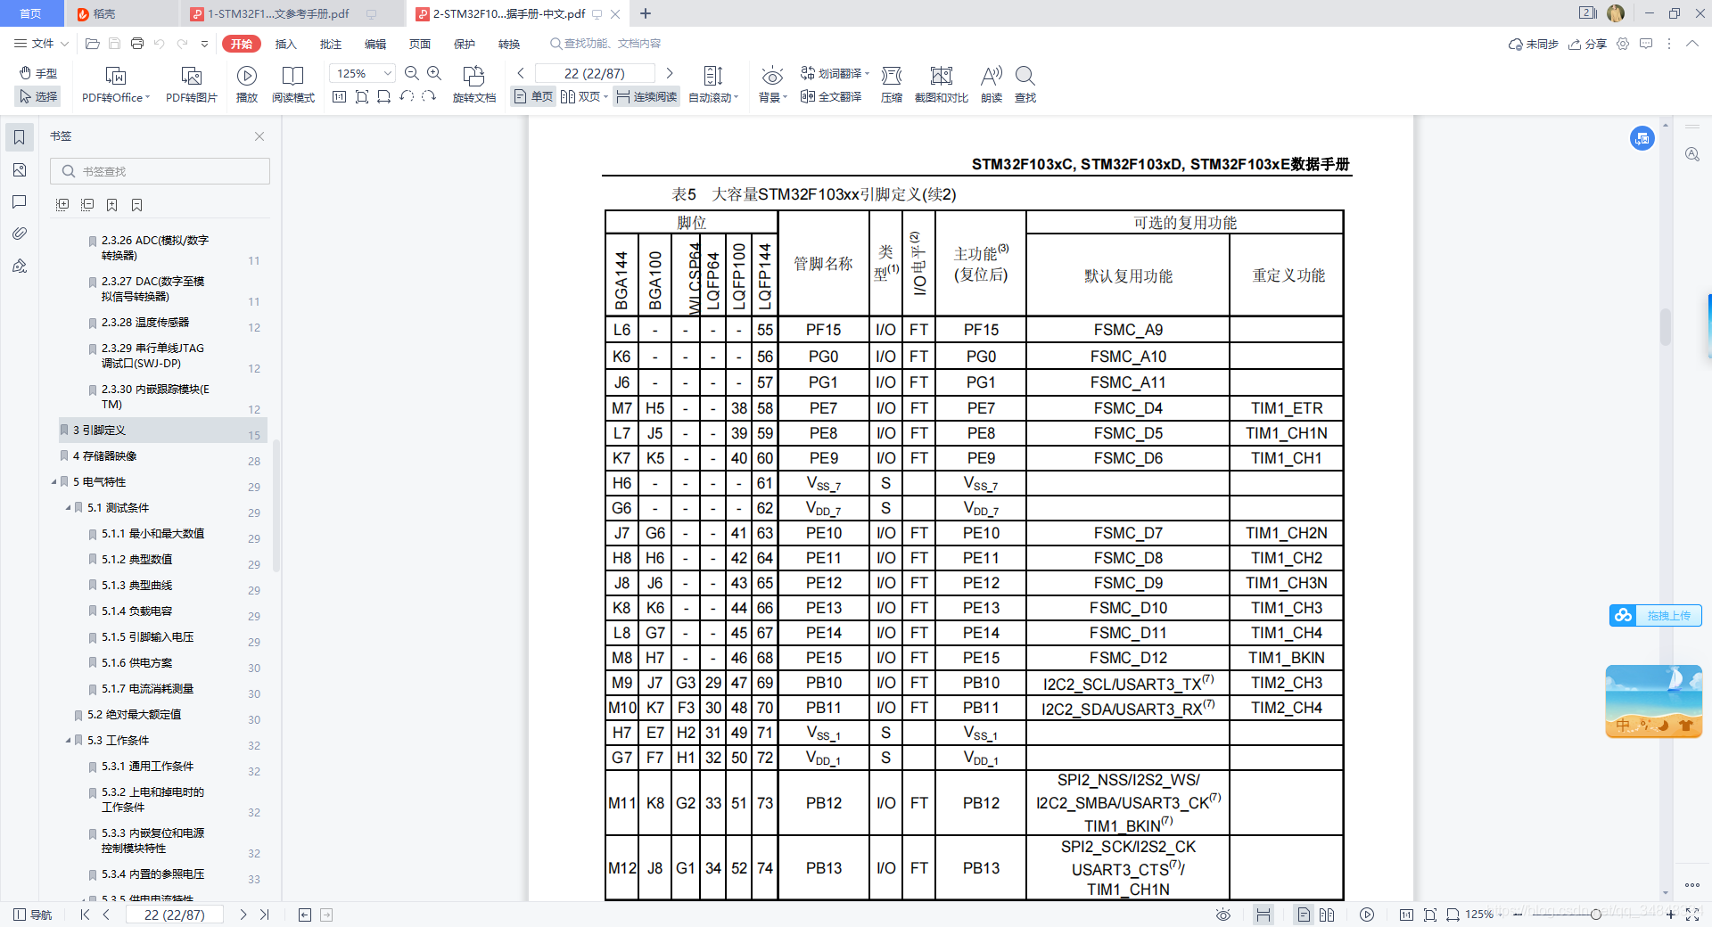Expand 划词翻译 options

pos(867,74)
